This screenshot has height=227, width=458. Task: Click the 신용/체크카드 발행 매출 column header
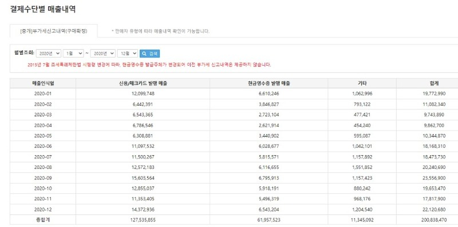click(x=143, y=83)
